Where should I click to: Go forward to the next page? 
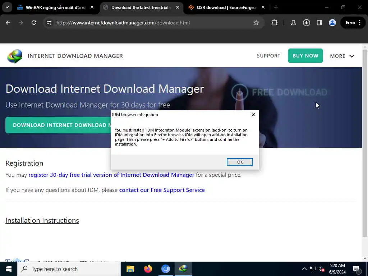pyautogui.click(x=21, y=23)
